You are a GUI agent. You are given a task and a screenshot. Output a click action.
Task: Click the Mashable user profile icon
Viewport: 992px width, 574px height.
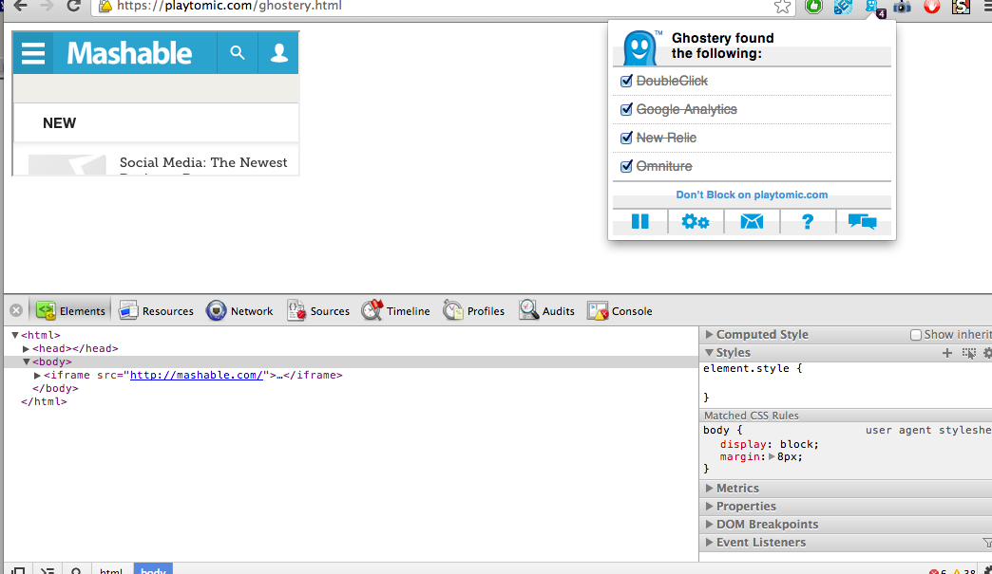[278, 53]
